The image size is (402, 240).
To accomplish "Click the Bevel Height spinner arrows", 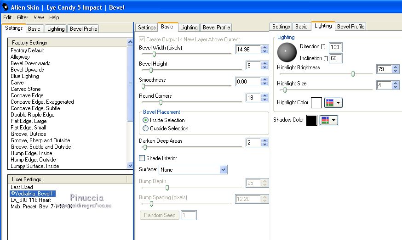I will click(265, 66).
